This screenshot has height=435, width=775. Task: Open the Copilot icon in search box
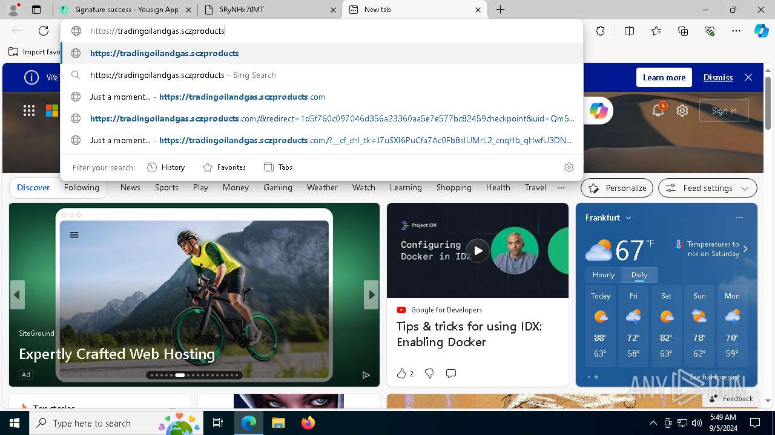(x=598, y=111)
